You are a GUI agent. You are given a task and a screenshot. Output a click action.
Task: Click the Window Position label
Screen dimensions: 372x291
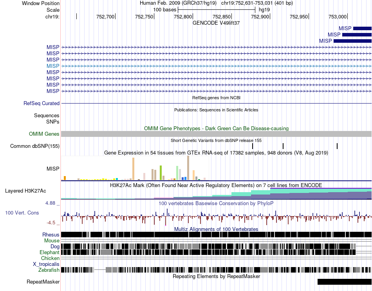(x=41, y=3)
